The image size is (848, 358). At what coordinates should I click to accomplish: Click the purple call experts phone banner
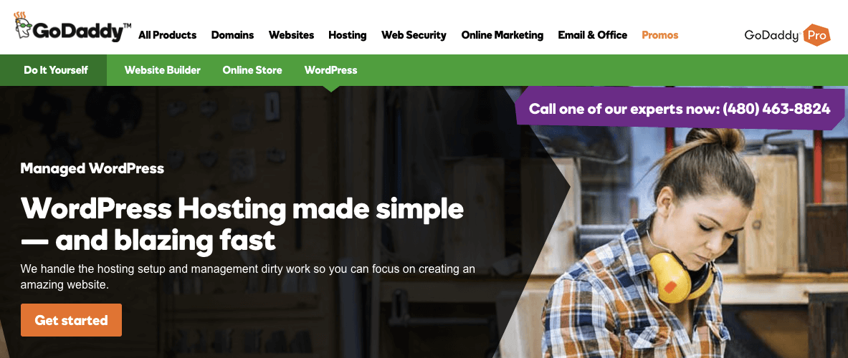[680, 109]
